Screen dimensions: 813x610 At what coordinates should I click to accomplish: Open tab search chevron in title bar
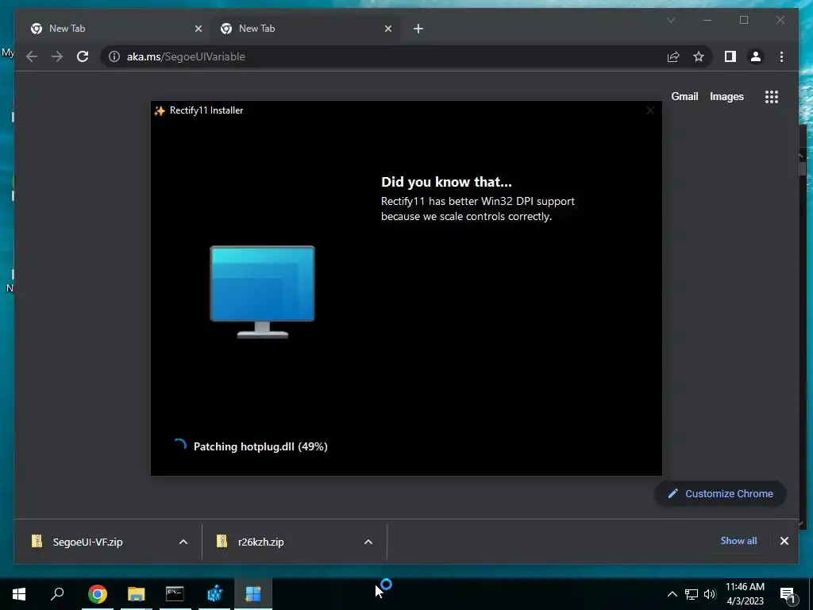pos(670,20)
